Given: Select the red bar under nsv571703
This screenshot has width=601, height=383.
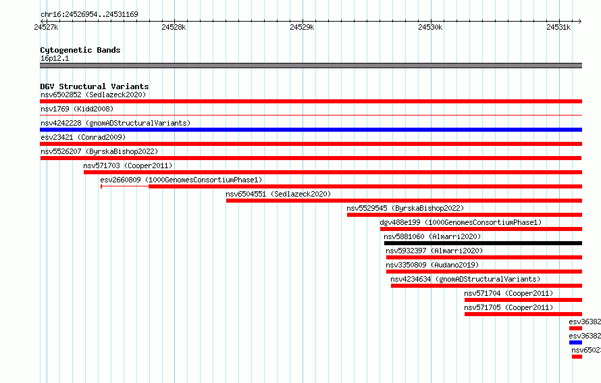Looking at the screenshot, I should pos(333,172).
